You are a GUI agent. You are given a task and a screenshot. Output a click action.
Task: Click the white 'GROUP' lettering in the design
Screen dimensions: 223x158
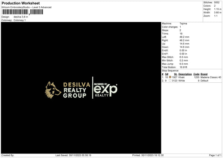point(75,95)
